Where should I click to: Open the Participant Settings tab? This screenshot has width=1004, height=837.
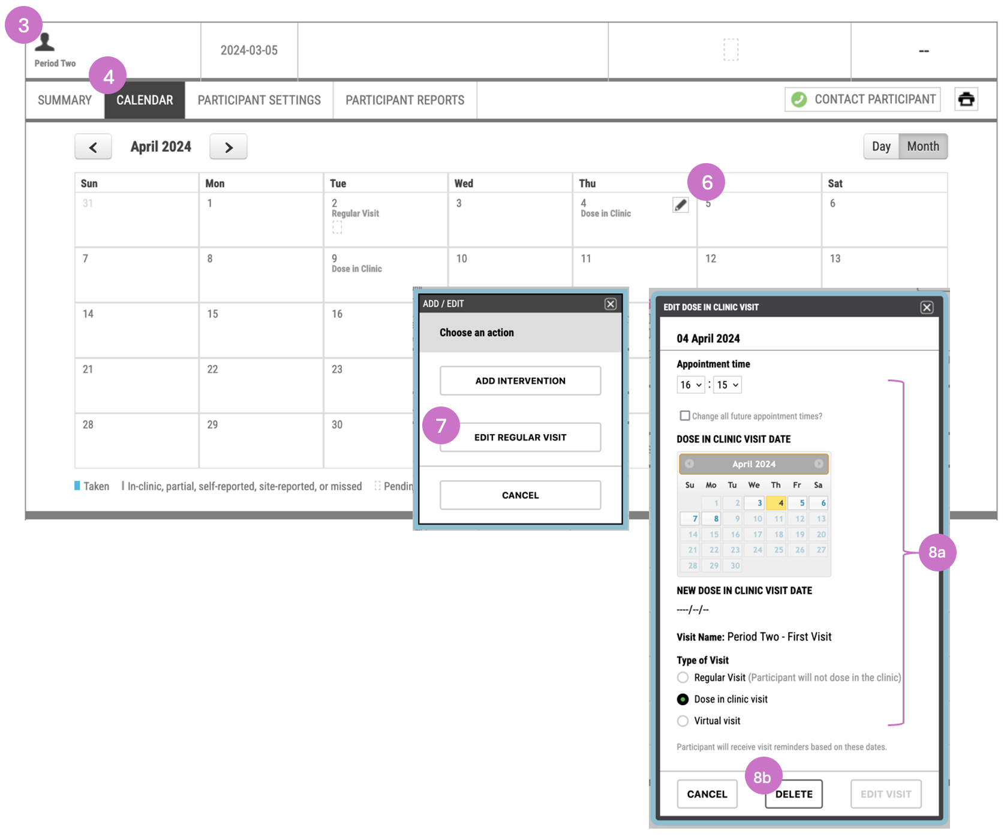pyautogui.click(x=259, y=100)
